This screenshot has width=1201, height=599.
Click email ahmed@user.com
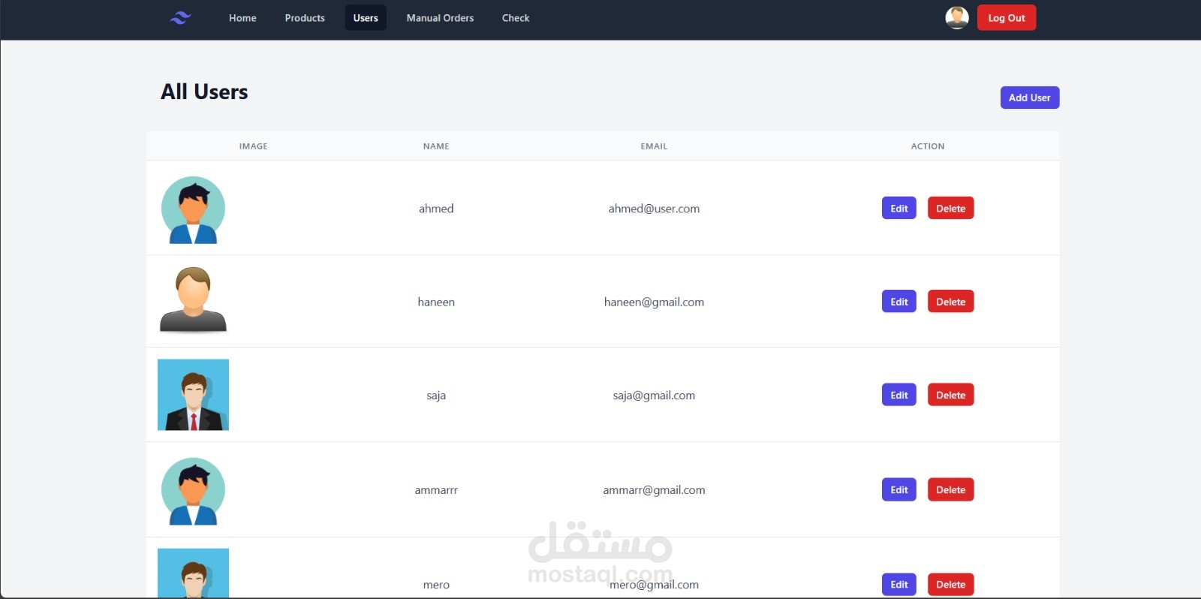(654, 209)
